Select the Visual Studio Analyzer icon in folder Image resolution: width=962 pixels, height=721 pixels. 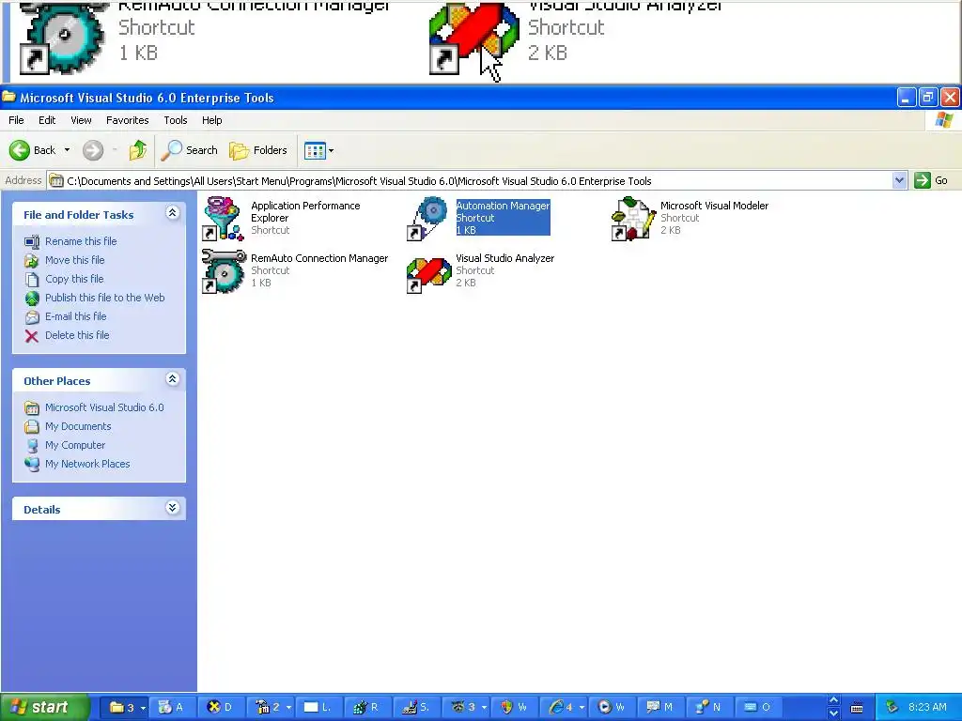click(428, 275)
